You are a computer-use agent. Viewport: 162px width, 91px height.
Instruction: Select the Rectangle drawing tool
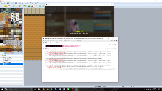click(x=40, y=6)
